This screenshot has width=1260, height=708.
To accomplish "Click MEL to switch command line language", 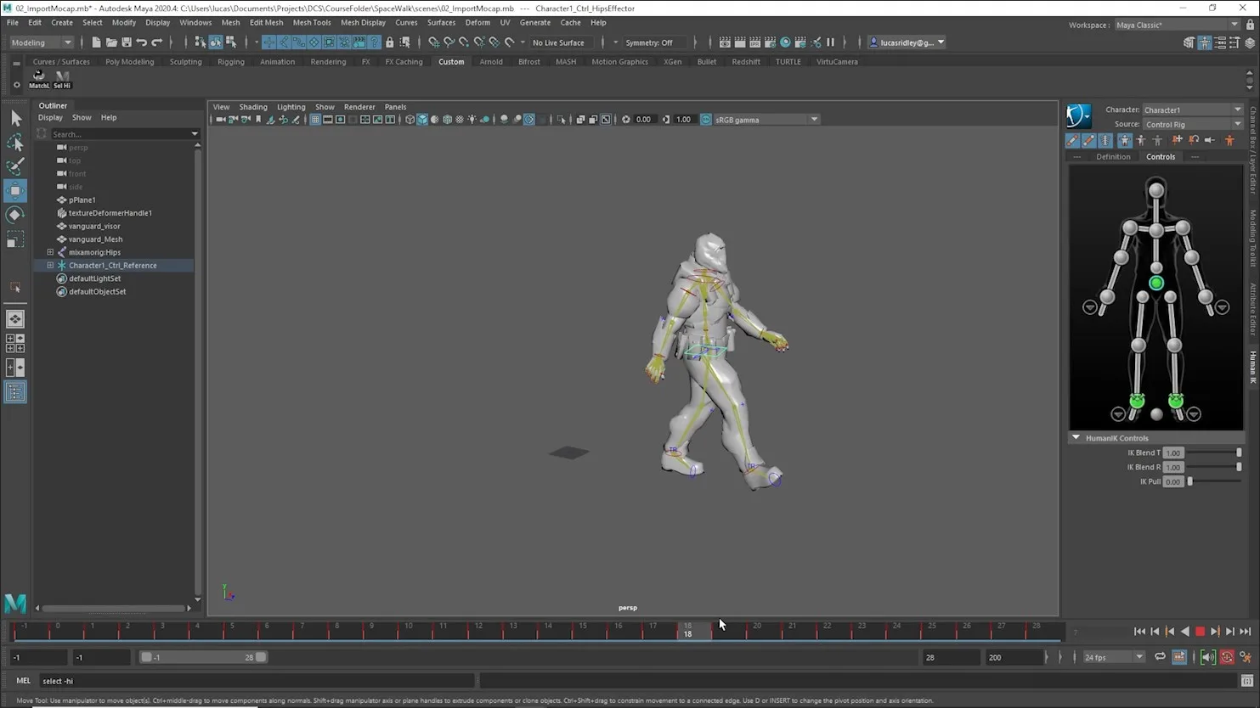I will (x=23, y=680).
